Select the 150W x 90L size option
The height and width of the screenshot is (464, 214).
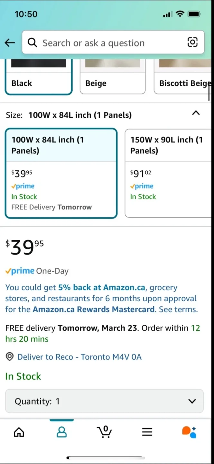pos(167,173)
